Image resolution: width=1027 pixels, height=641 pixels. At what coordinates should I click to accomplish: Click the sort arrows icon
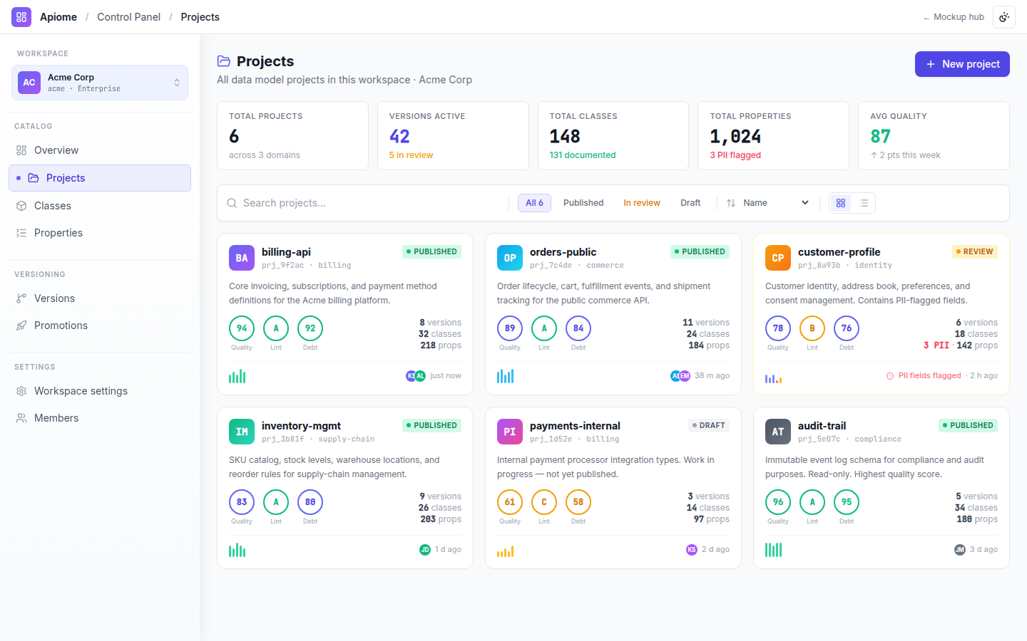click(731, 203)
